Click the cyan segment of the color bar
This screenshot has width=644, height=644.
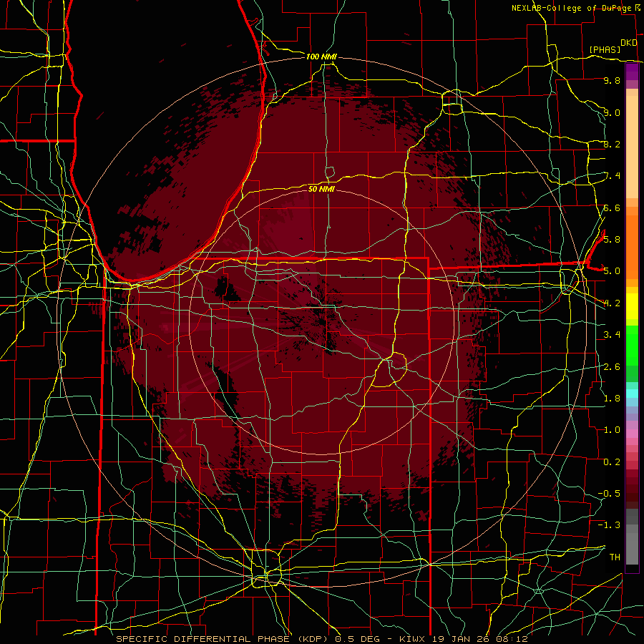coord(632,394)
